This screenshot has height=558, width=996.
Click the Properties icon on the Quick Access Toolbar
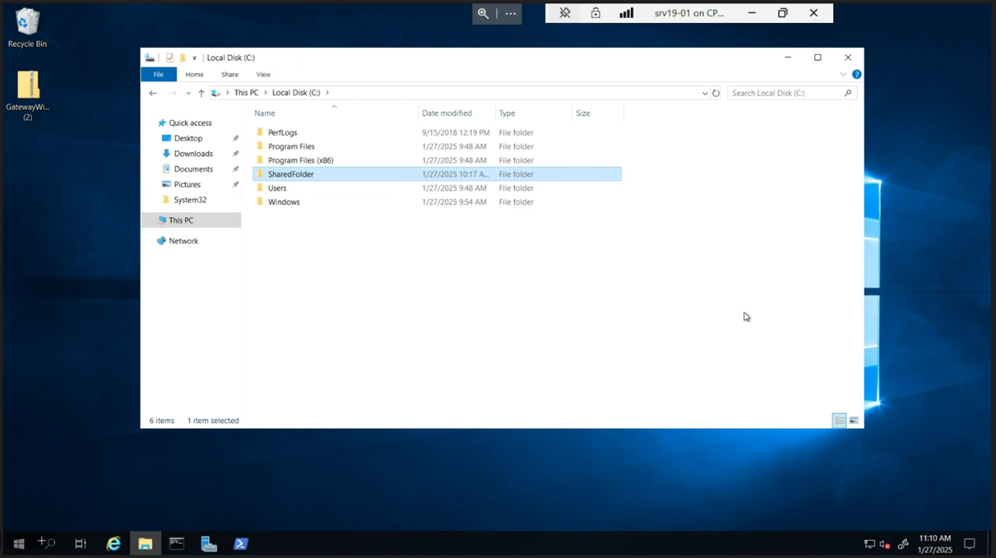[169, 57]
